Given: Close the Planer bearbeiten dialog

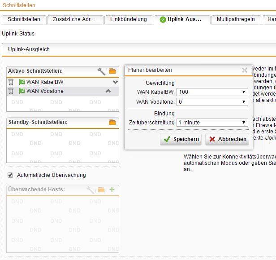Looking at the screenshot, I should (245, 70).
